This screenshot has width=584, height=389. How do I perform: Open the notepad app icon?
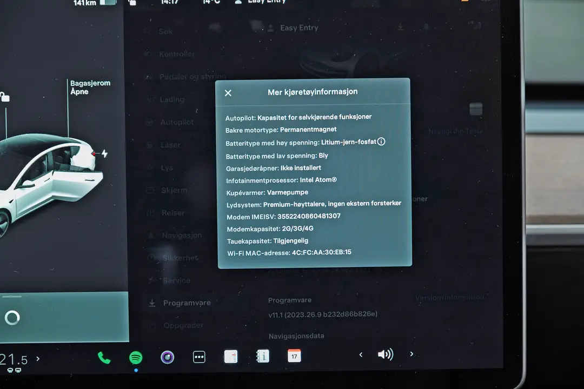(230, 356)
